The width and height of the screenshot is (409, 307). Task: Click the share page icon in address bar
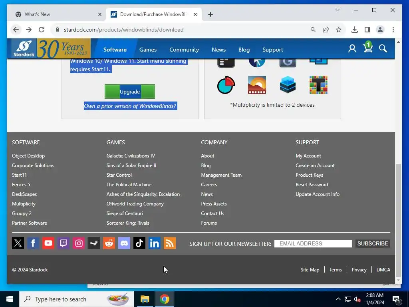coord(326,30)
